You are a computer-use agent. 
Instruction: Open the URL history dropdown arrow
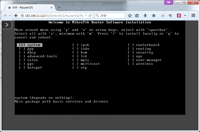pos(86,15)
